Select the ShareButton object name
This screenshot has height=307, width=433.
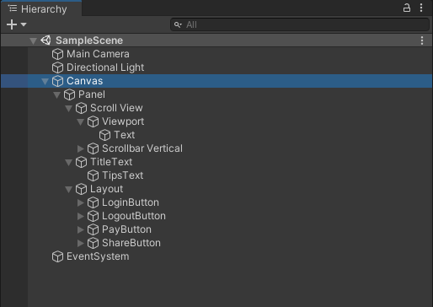coord(131,243)
